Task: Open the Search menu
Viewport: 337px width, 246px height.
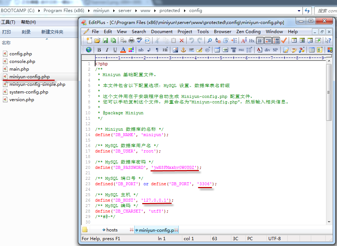Action: [139, 31]
